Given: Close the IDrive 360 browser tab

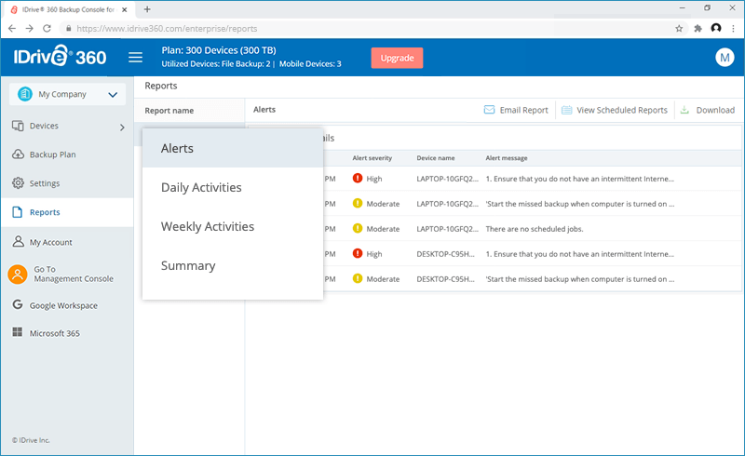Looking at the screenshot, I should pyautogui.click(x=125, y=9).
